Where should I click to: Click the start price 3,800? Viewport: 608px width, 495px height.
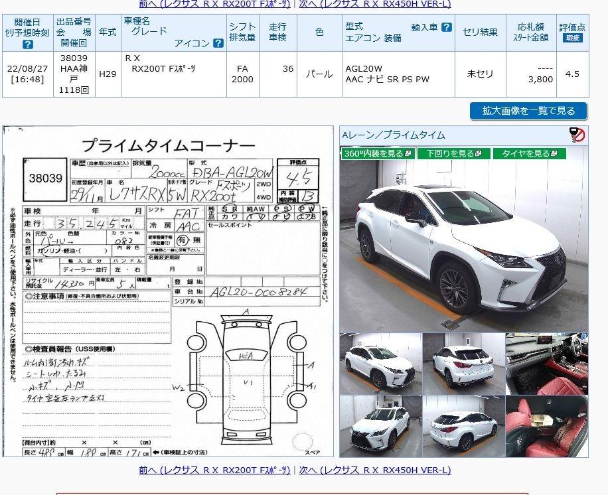540,80
